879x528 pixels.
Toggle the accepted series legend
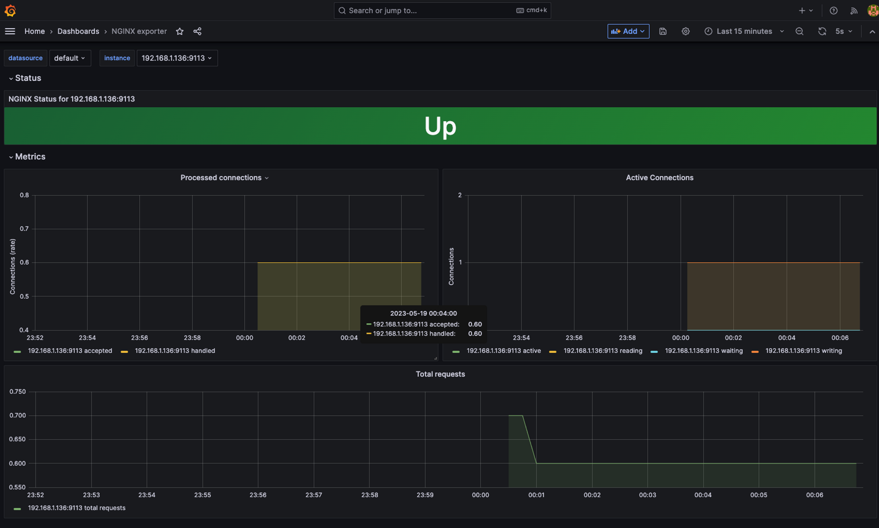click(70, 351)
